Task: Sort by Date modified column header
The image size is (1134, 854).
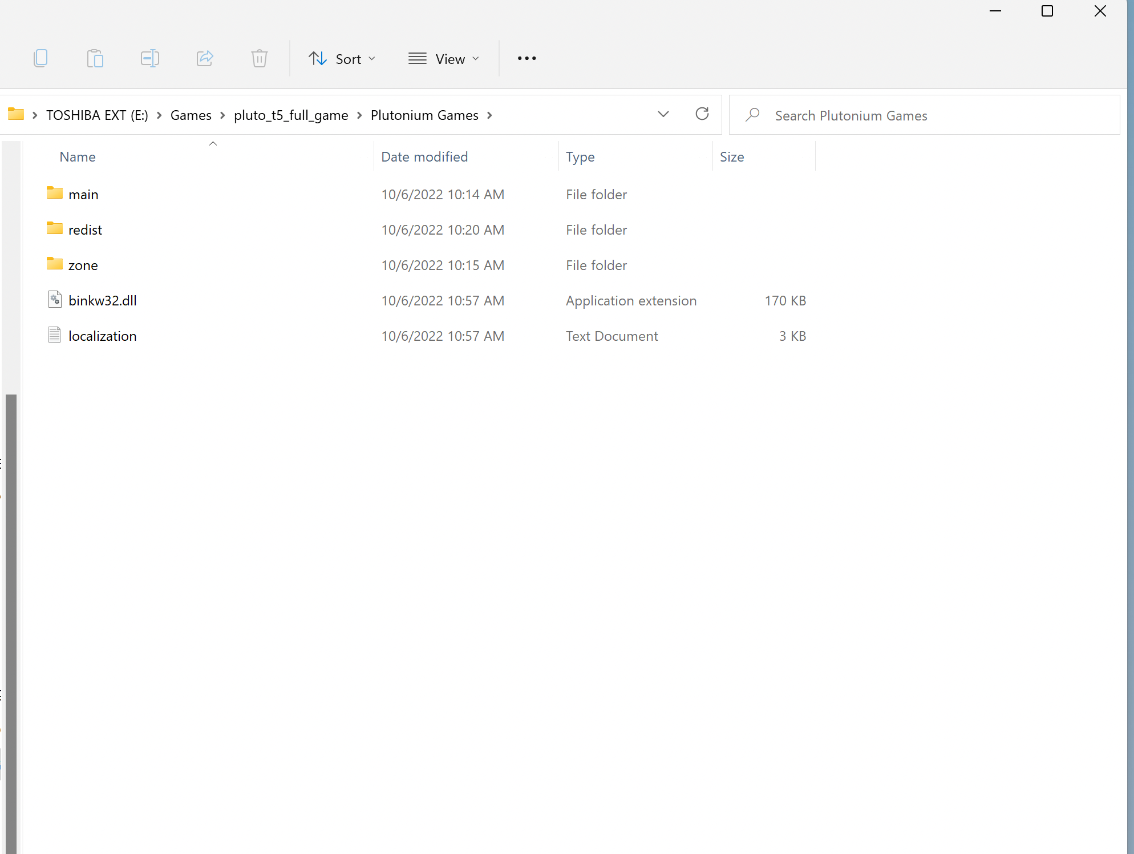Action: [424, 157]
